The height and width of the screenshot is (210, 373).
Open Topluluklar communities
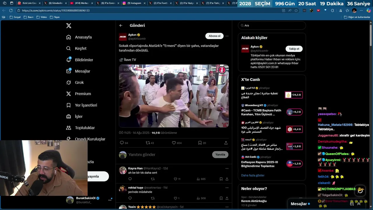[x=85, y=128]
